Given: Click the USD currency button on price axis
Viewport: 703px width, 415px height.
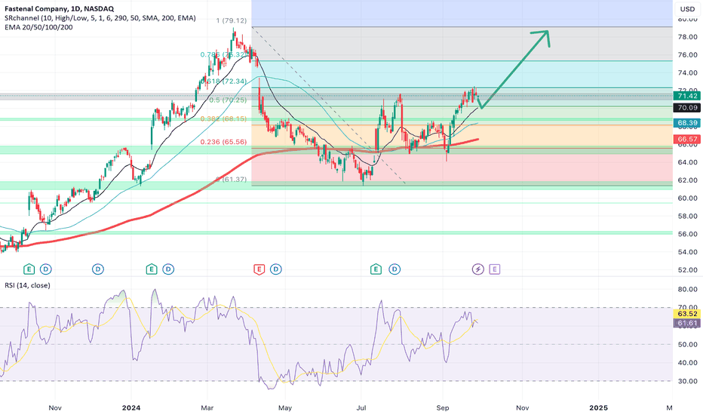Looking at the screenshot, I should click(x=687, y=9).
